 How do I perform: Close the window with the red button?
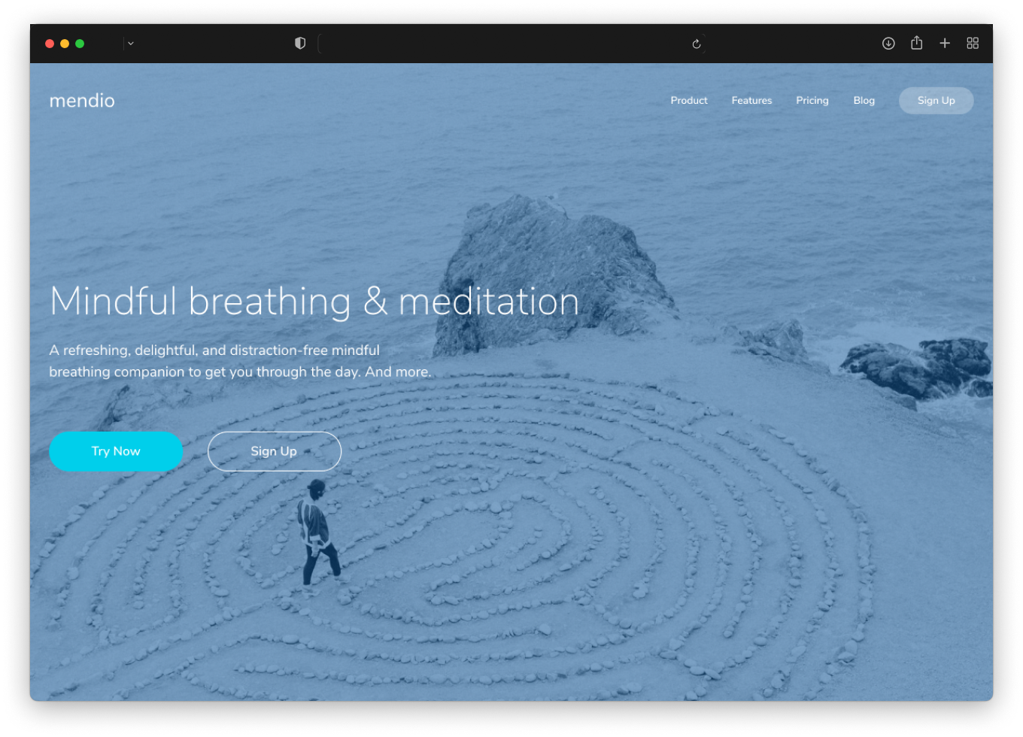click(x=50, y=44)
